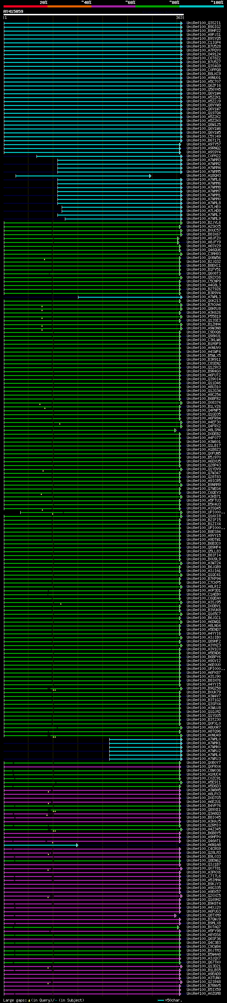Viewport: 227px width, 1003px height.
Task: Open hit UniRef100_B1LVZ6
Action: click(204, 406)
